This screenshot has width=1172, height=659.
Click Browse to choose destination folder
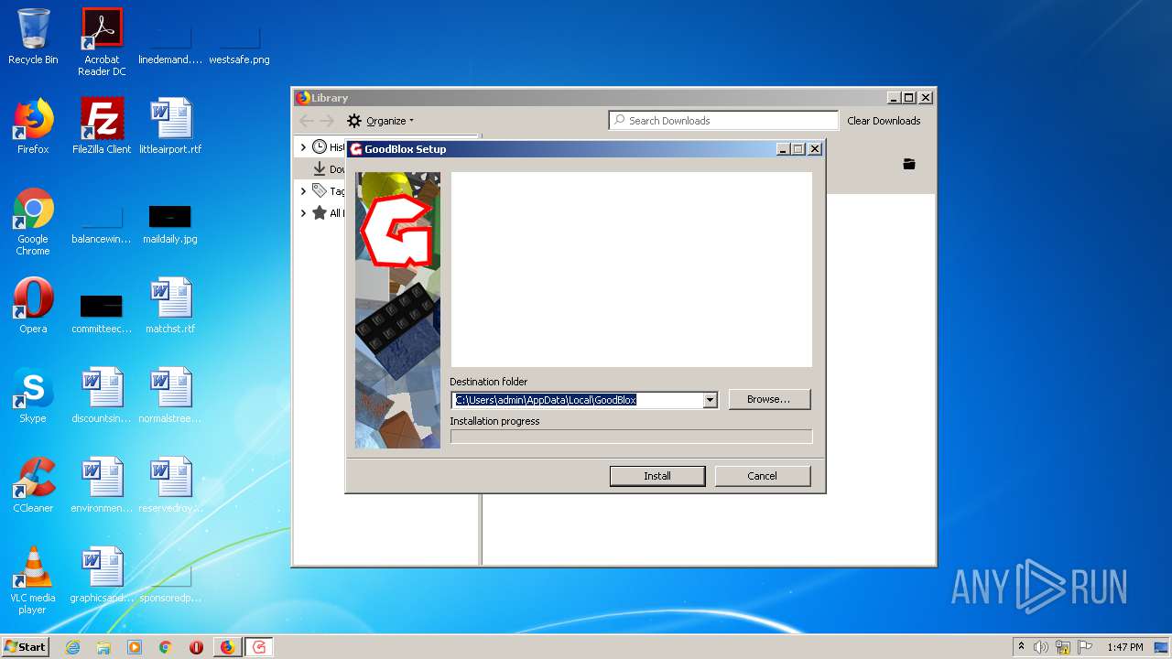click(x=769, y=399)
